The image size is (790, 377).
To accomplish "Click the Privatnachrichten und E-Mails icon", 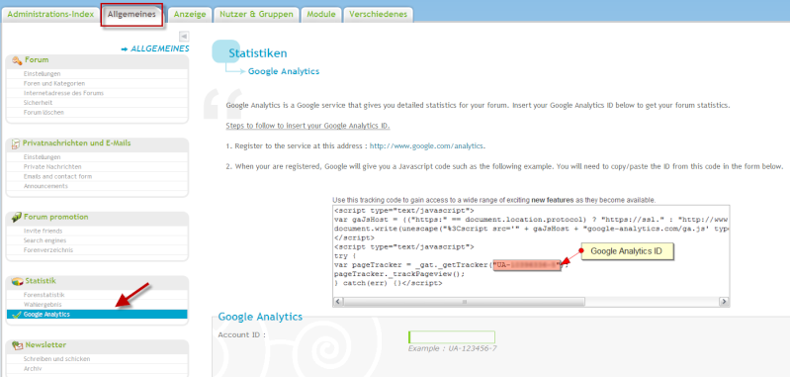I will pos(16,143).
